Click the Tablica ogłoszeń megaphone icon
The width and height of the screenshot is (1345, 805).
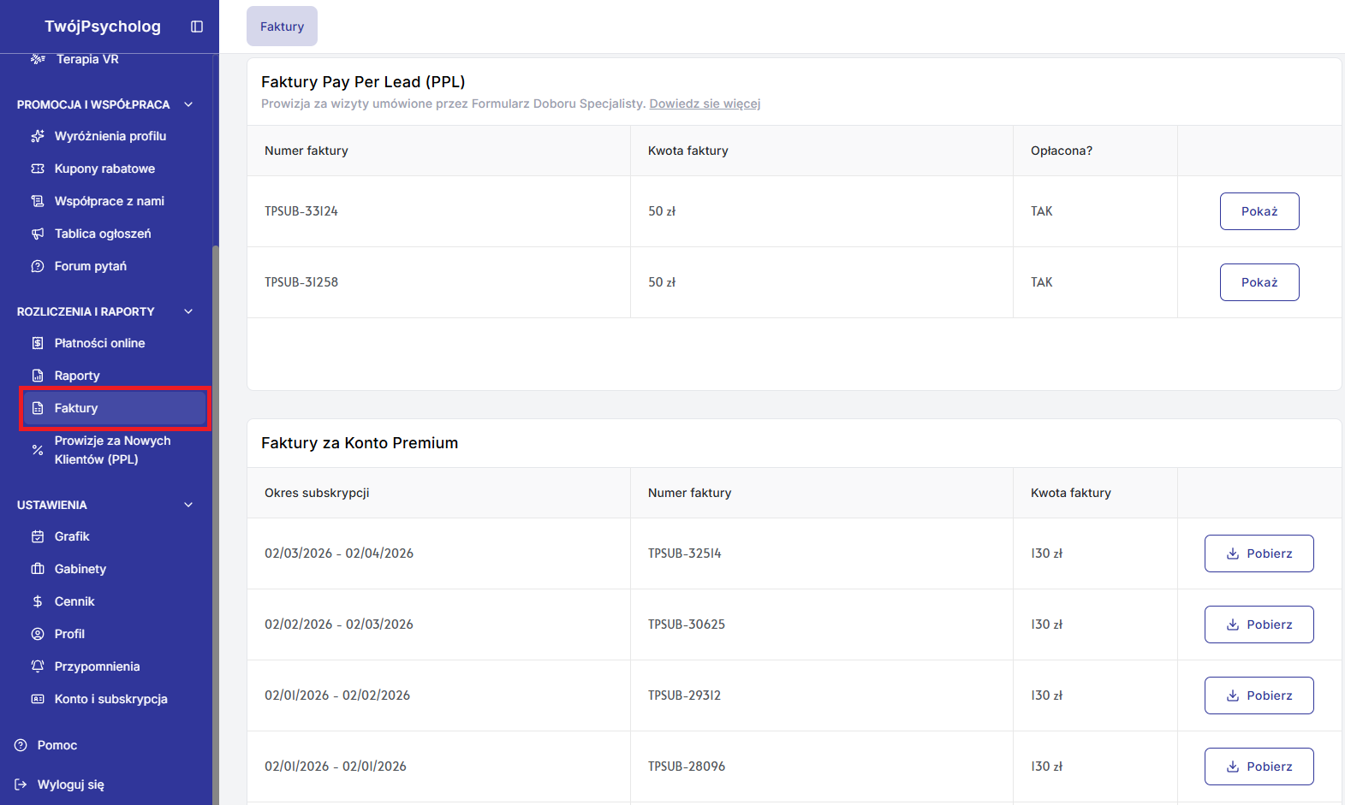[x=38, y=234]
